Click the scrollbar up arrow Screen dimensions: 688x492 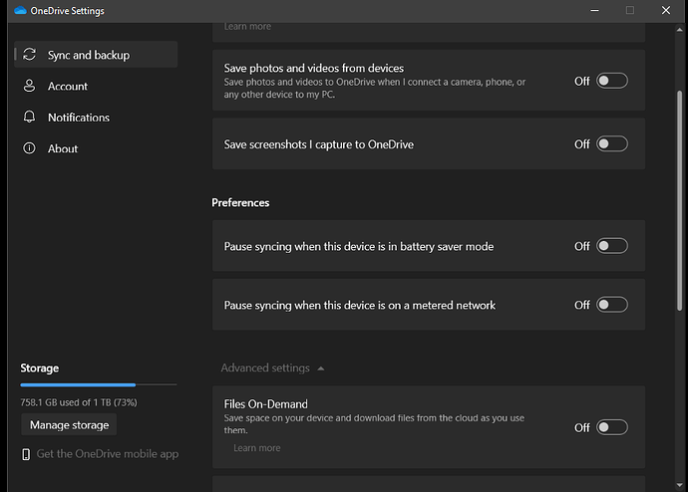point(680,30)
